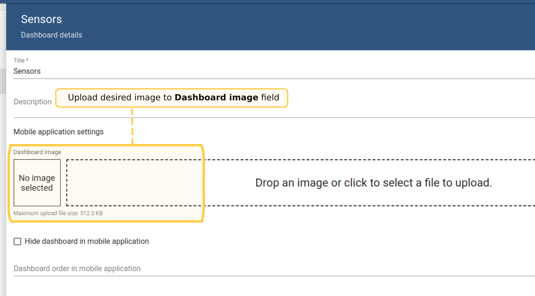Screen dimensions: 535x296
Task: Click the Title * field label
Action: point(21,60)
